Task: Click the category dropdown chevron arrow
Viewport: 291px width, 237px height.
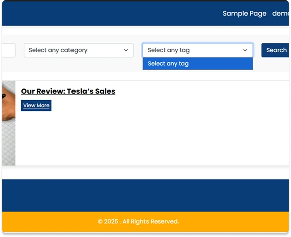Action: [x=126, y=50]
